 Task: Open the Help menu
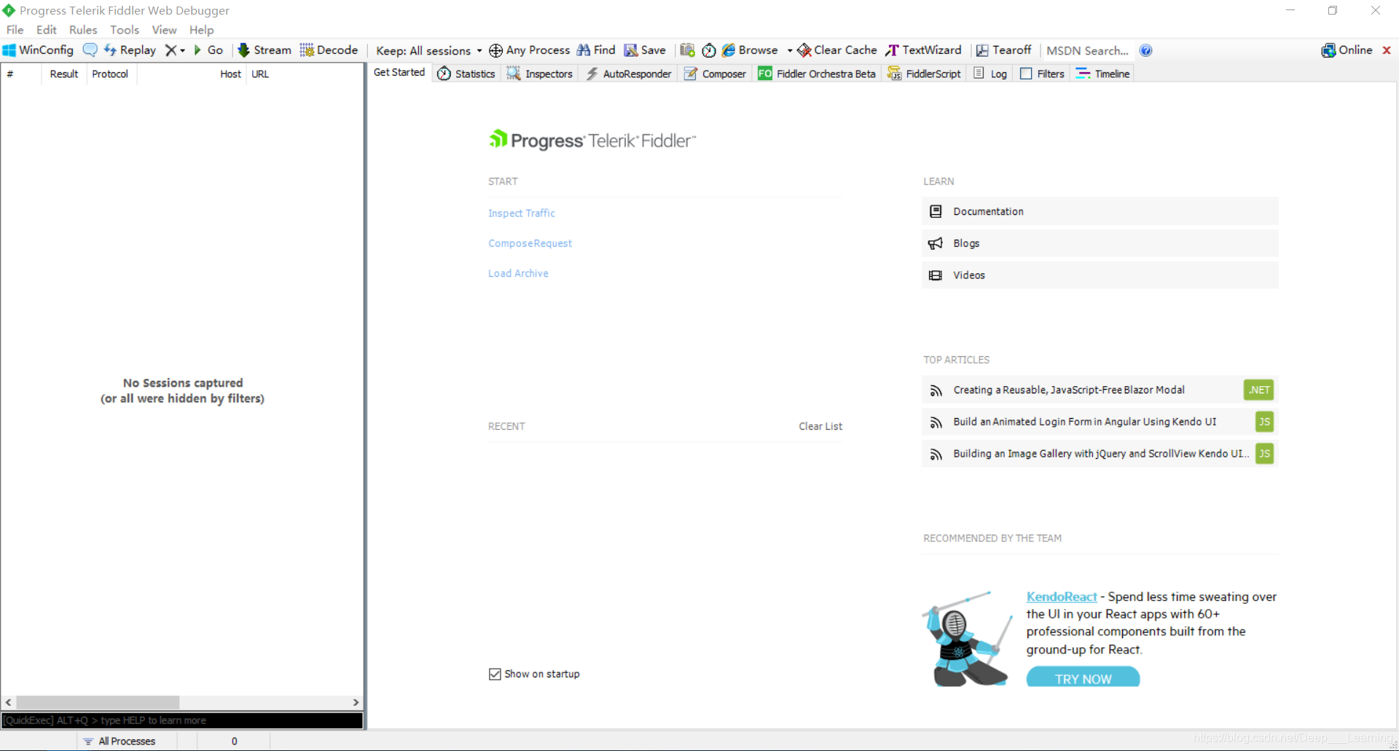tap(202, 30)
